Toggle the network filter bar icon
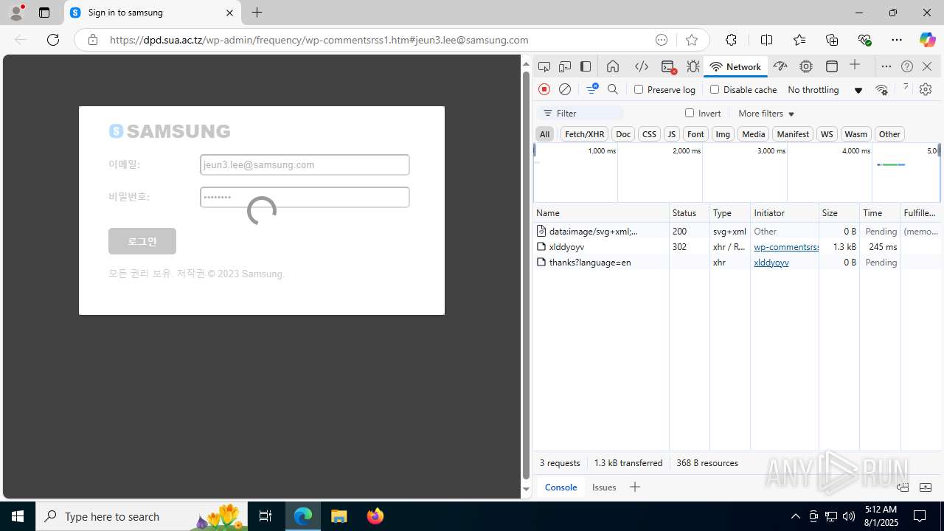Viewport: 944px width, 531px height. click(x=592, y=89)
